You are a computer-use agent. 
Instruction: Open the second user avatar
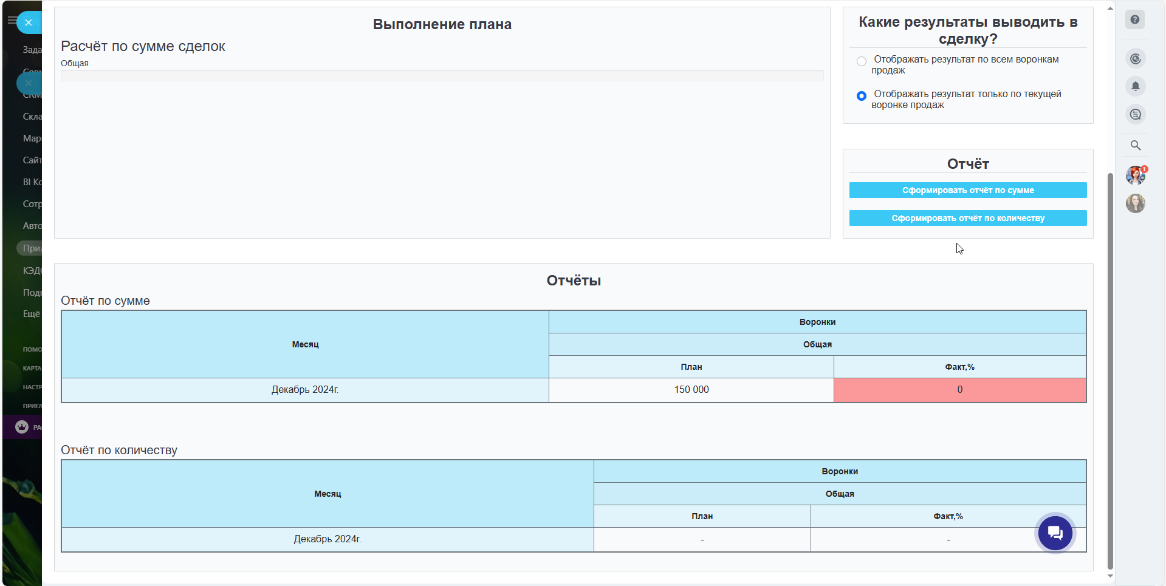(x=1135, y=203)
